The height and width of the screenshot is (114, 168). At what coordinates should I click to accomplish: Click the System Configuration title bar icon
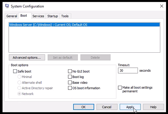click(7, 6)
